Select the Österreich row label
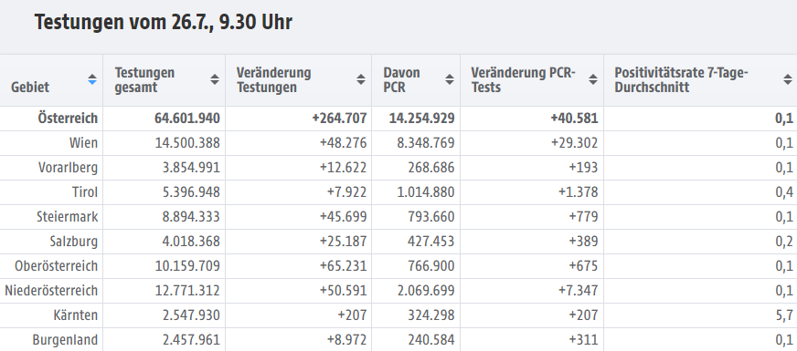This screenshot has width=797, height=351. (x=68, y=119)
